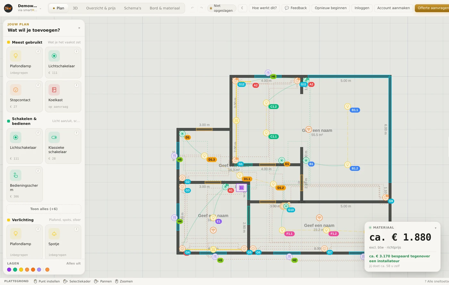
Task: Select wifi symbol in the 55.5 m² room
Action: tap(309, 129)
